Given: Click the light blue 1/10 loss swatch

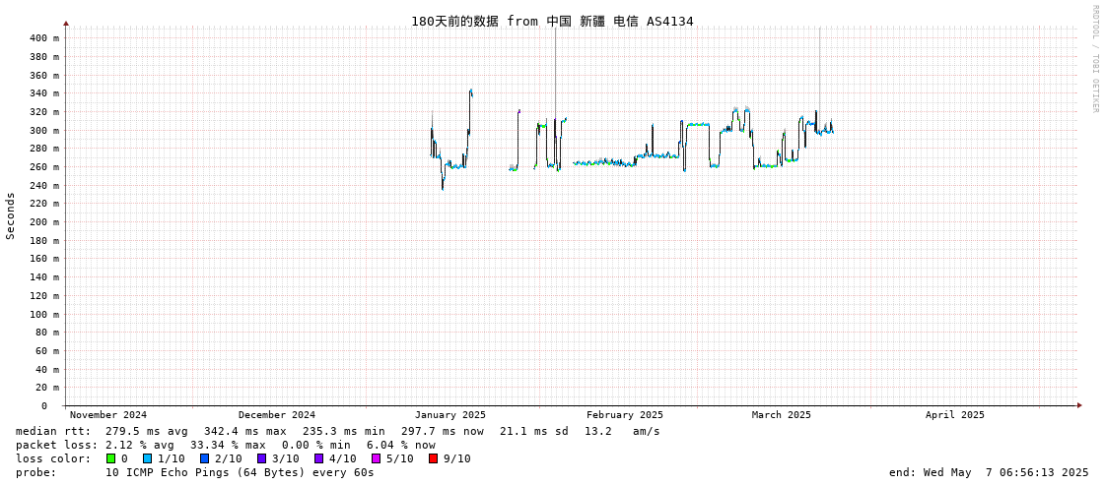Looking at the screenshot, I should 147,458.
